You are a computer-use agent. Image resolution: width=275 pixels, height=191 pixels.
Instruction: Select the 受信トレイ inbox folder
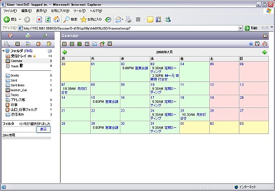(18, 56)
